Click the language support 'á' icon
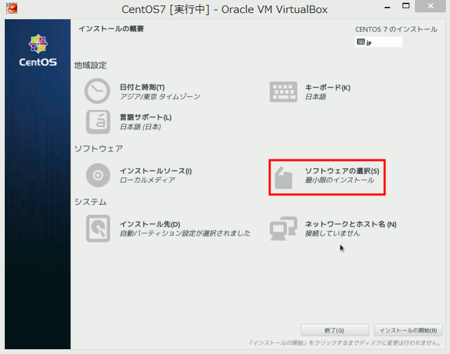This screenshot has width=450, height=354. [98, 122]
